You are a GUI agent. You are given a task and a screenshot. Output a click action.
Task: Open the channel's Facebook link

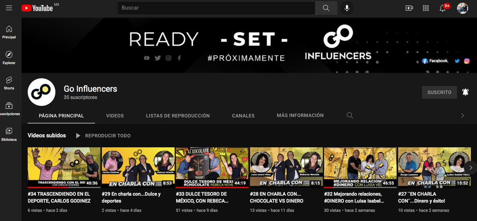point(435,61)
